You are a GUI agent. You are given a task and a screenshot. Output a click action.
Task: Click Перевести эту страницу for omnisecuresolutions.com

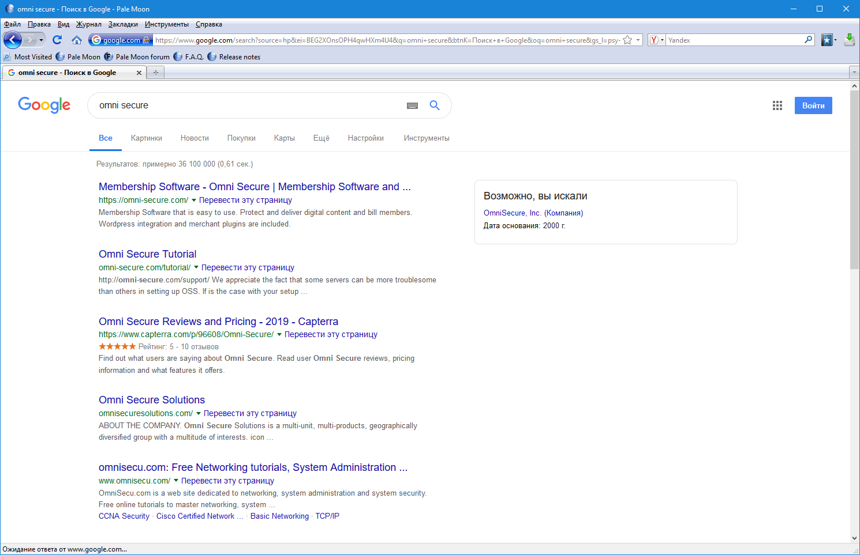[250, 413]
